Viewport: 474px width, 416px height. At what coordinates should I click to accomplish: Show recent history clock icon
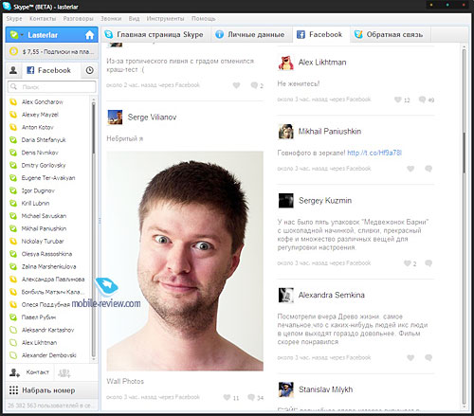pos(90,70)
